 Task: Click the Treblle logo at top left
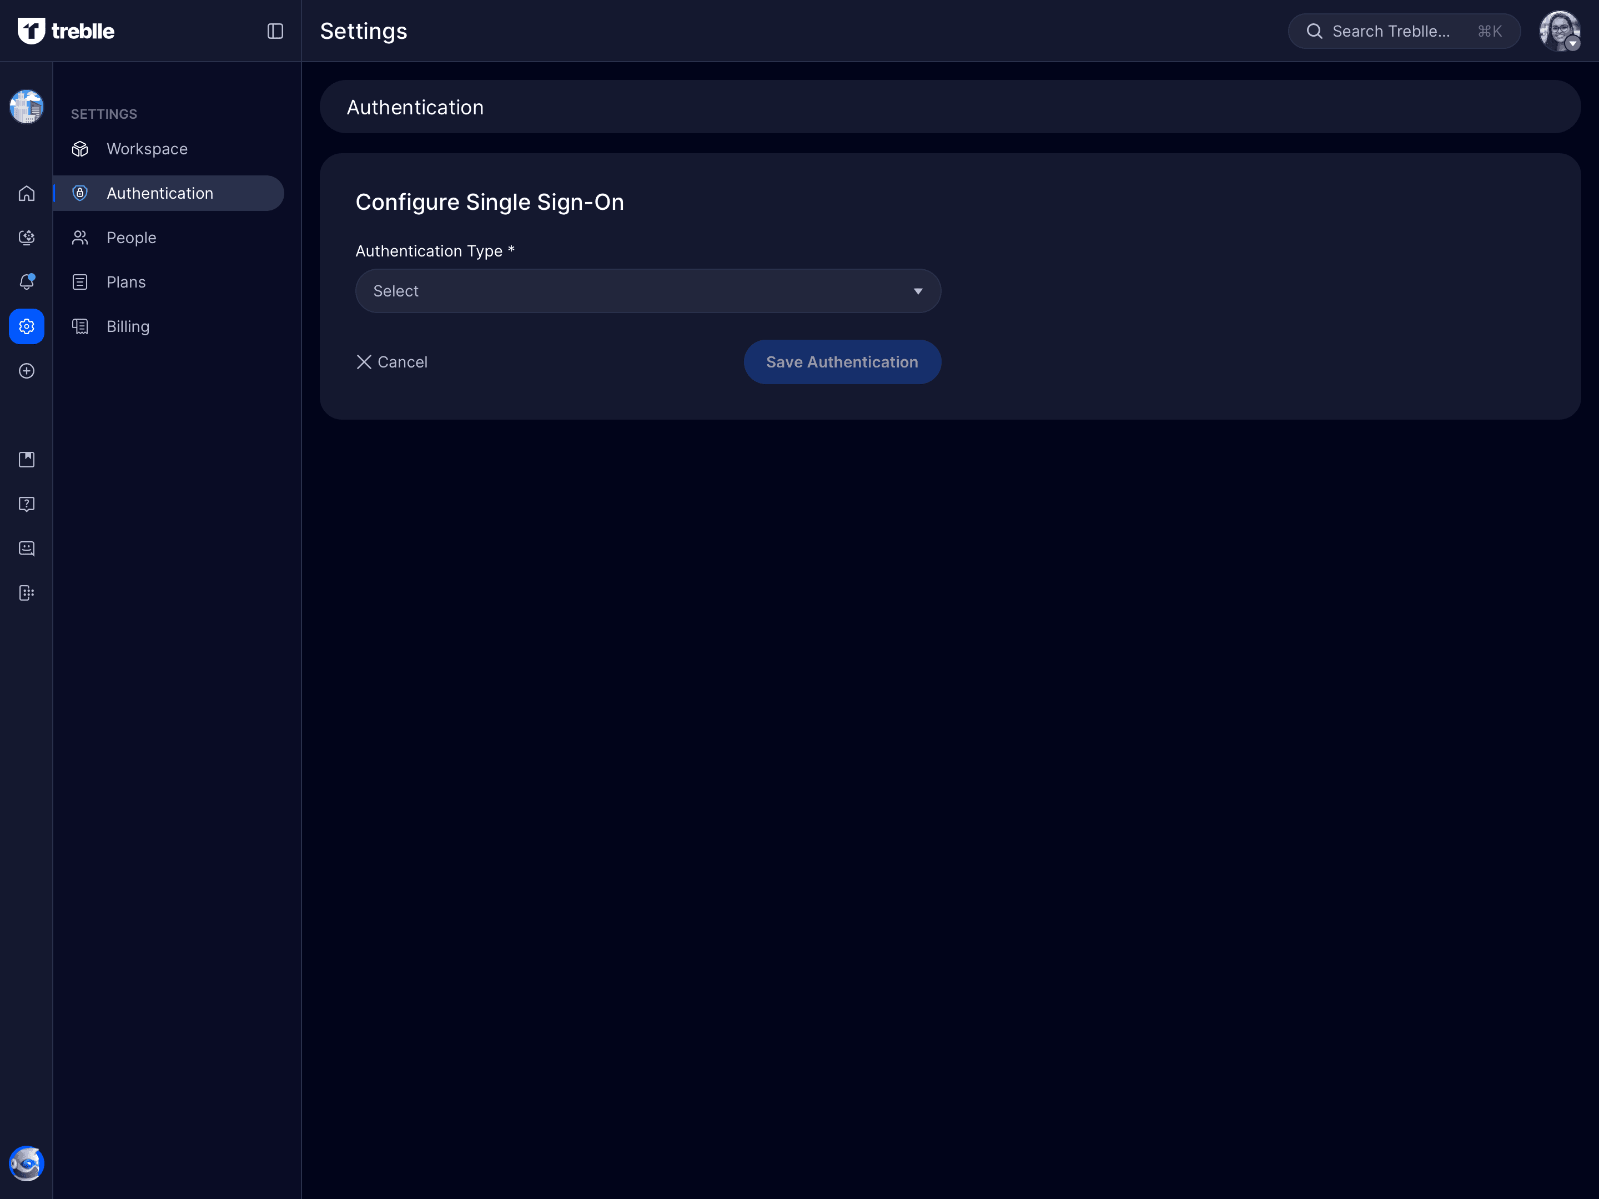(x=66, y=31)
